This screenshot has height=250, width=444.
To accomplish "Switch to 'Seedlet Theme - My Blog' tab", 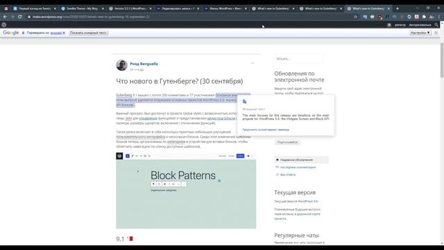I will click(x=82, y=8).
